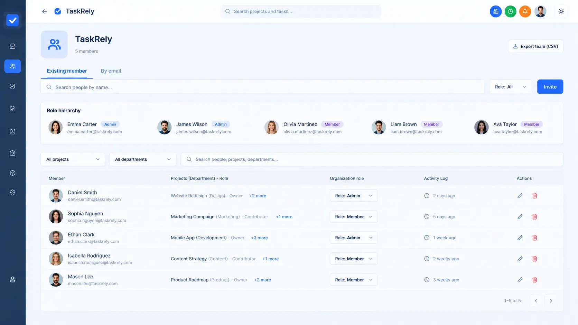Expand the All departments dropdown
578x325 pixels.
click(x=143, y=159)
